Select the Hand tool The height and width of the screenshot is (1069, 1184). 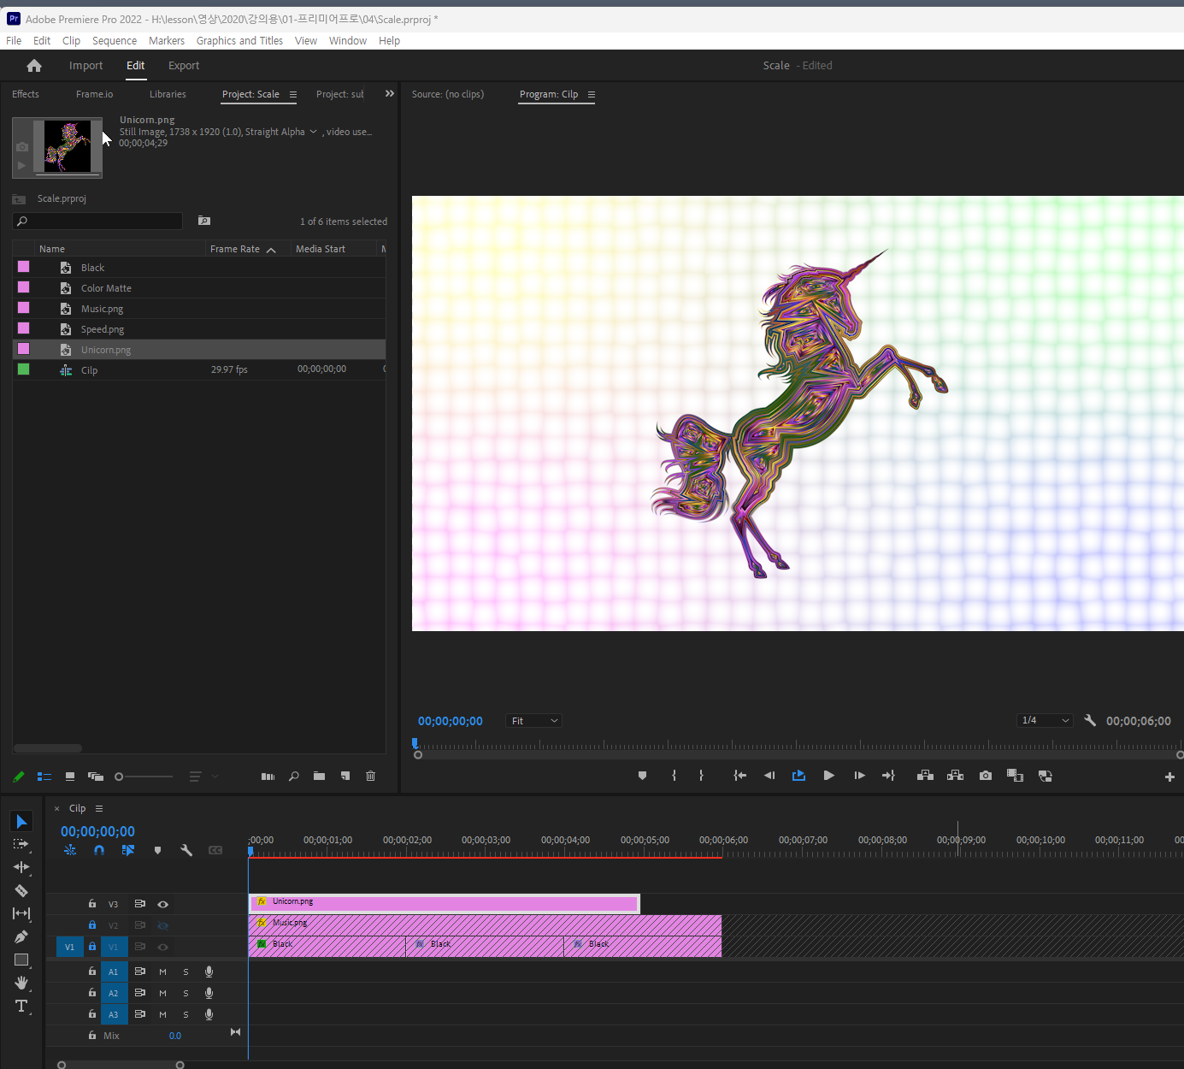(x=21, y=983)
